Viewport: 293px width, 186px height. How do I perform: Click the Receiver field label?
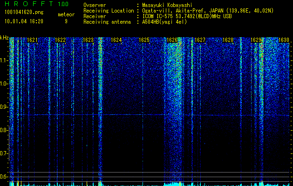click(95, 16)
